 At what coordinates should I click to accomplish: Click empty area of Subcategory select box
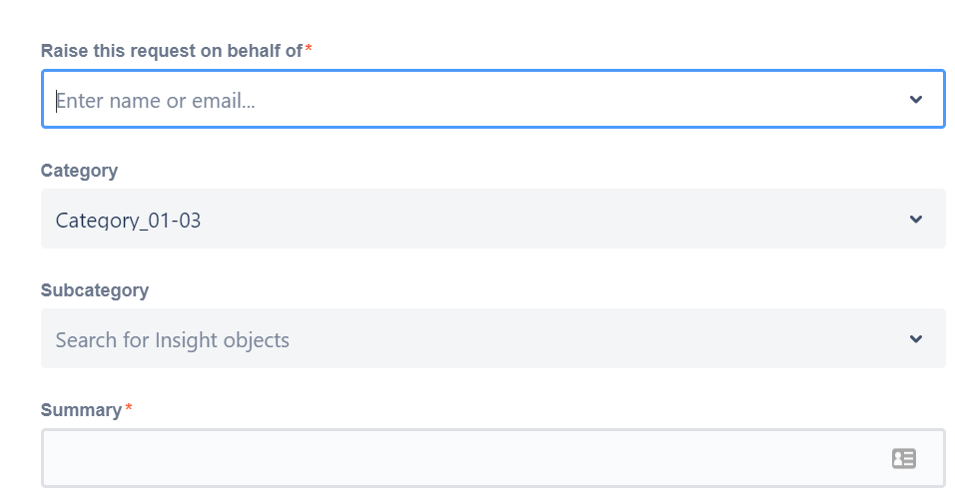click(597, 338)
